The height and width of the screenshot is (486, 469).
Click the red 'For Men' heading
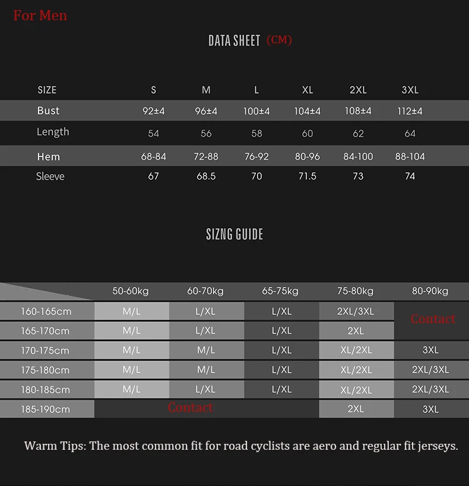pos(40,15)
